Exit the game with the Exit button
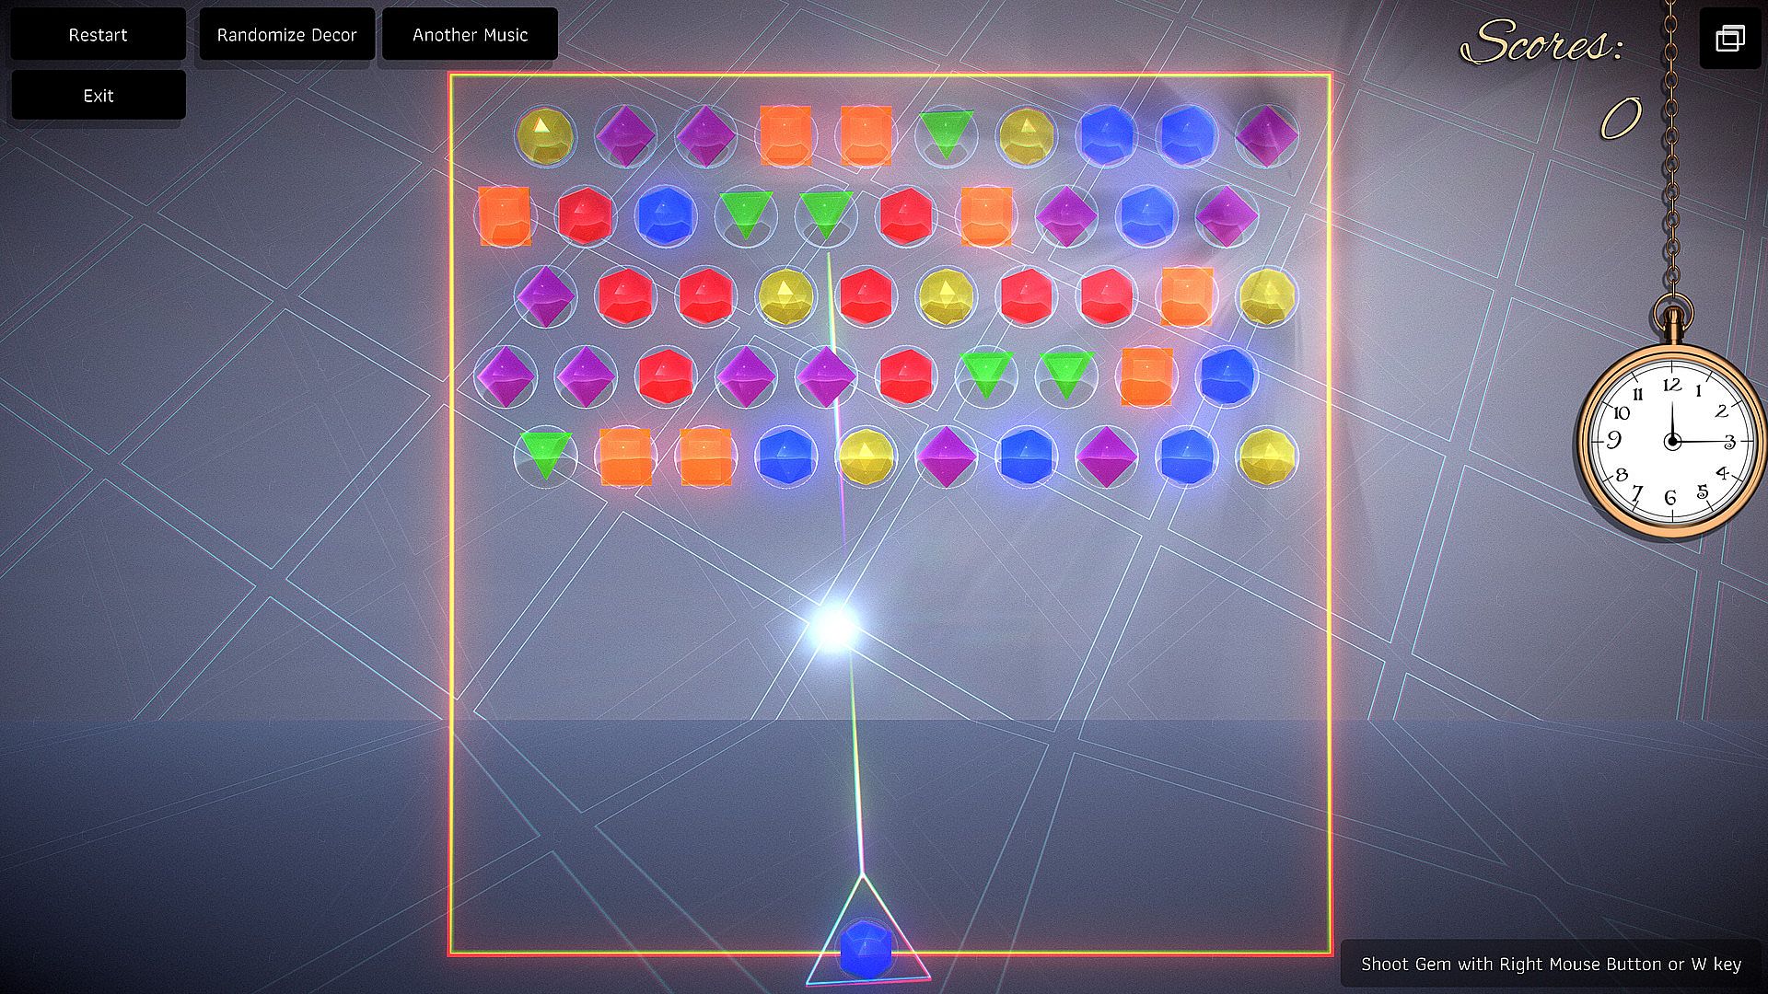This screenshot has height=994, width=1768. pyautogui.click(x=98, y=96)
